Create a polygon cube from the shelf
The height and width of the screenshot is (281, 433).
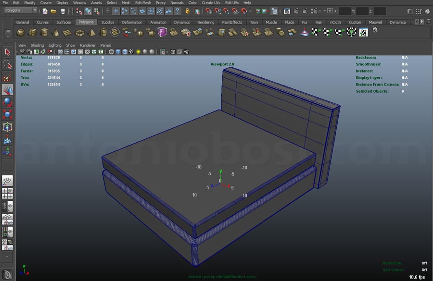coord(33,33)
